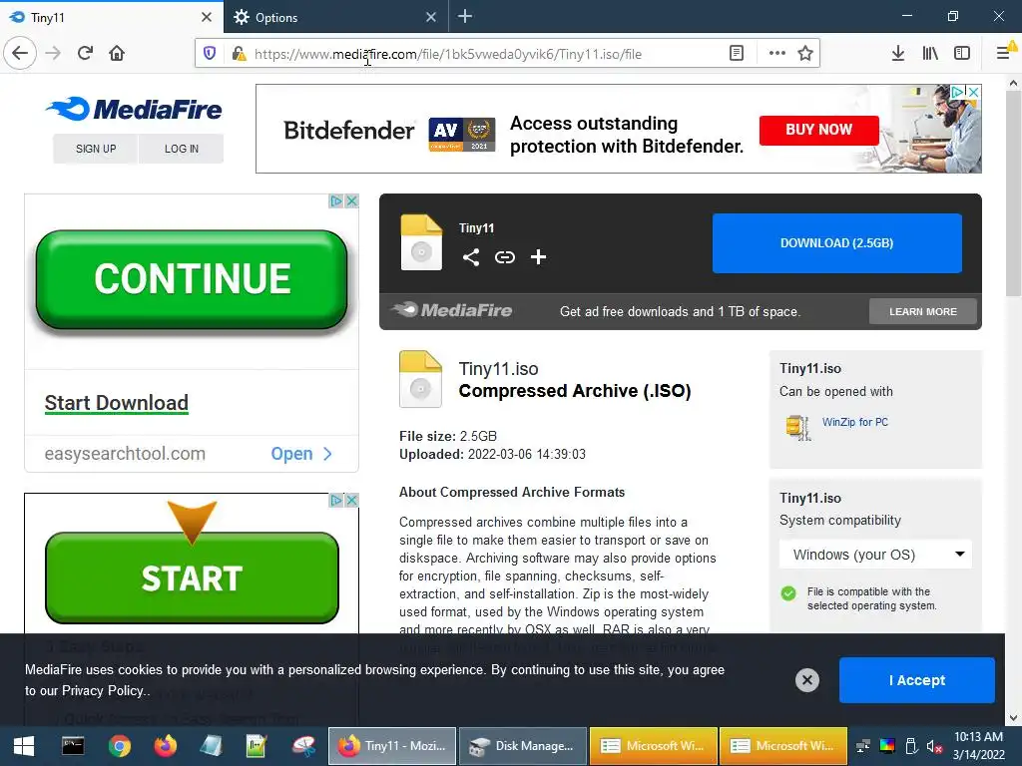
Task: Click the I Accept cookies button
Action: pos(916,680)
